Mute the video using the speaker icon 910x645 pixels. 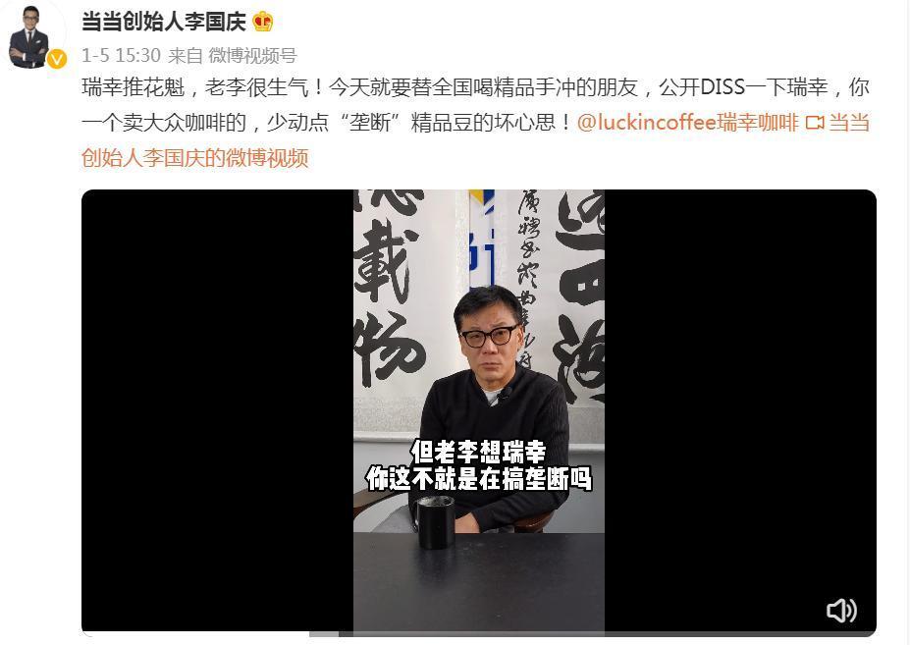[x=841, y=611]
